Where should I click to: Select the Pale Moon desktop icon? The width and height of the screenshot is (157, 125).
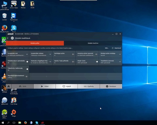[x=4, y=53]
